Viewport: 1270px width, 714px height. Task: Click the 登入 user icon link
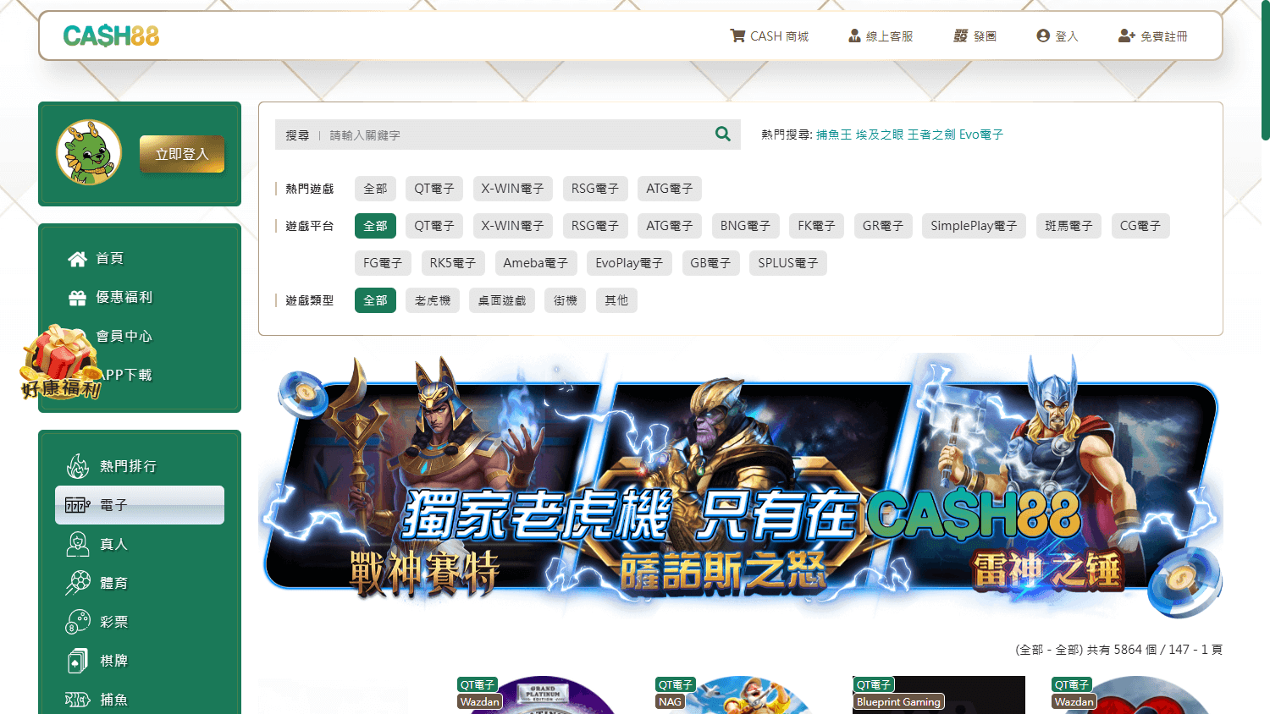tap(1057, 36)
